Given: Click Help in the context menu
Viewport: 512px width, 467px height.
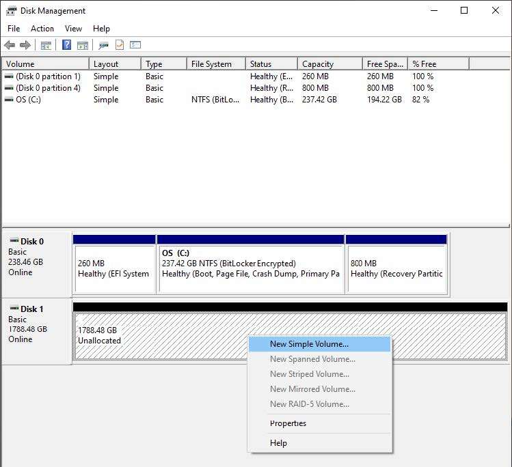Looking at the screenshot, I should click(278, 443).
